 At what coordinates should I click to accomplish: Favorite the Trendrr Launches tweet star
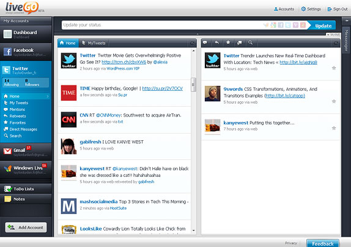pos(334,68)
